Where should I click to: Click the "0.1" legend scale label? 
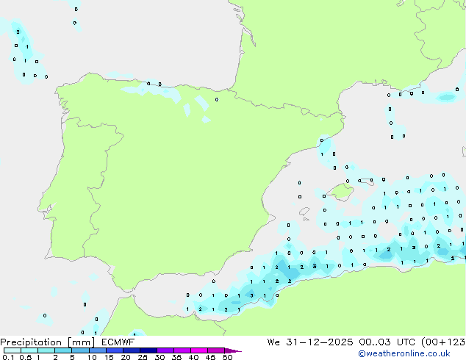click(8, 357)
